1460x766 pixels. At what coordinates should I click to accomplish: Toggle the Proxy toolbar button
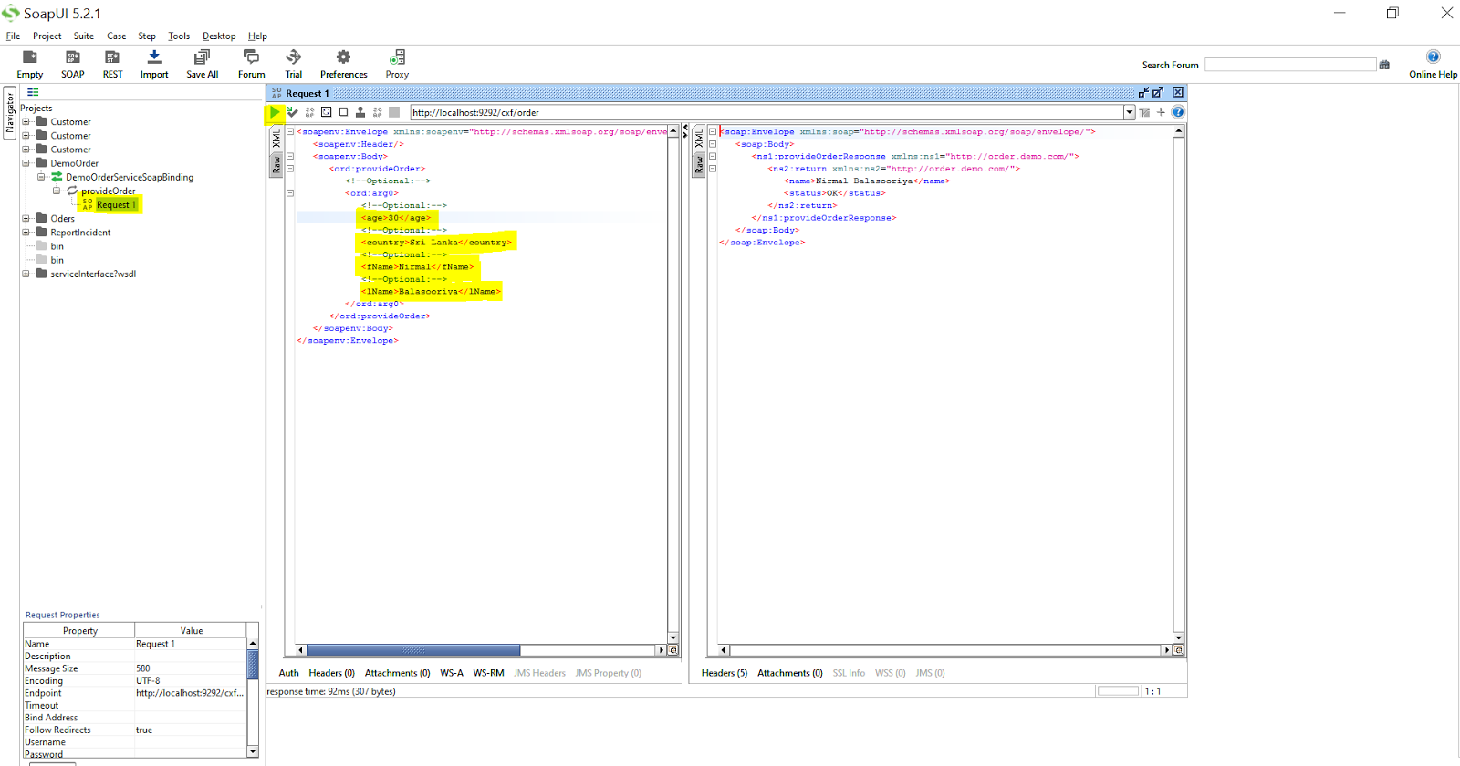397,64
